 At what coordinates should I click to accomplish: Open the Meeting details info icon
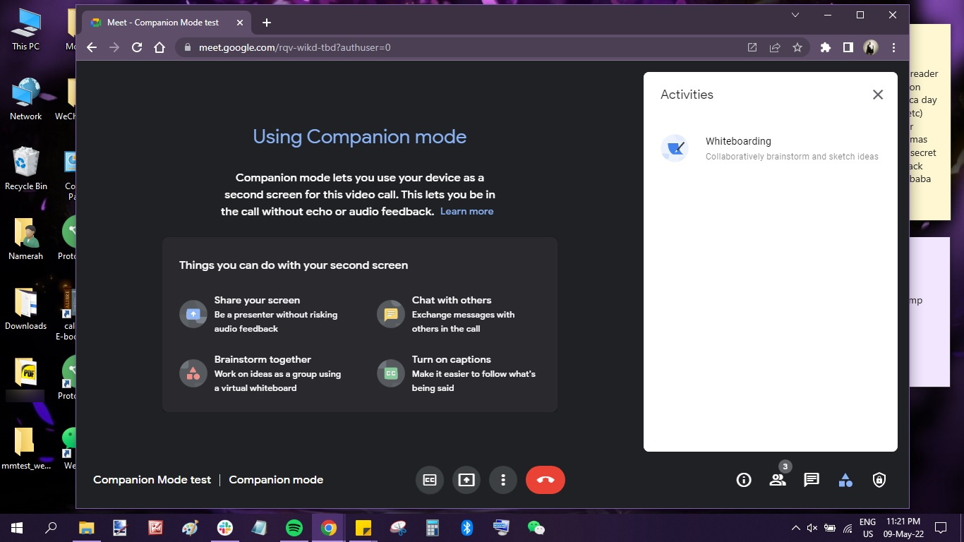coord(744,480)
